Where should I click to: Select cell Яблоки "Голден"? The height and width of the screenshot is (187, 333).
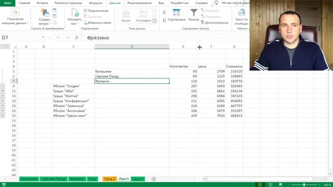(73, 86)
